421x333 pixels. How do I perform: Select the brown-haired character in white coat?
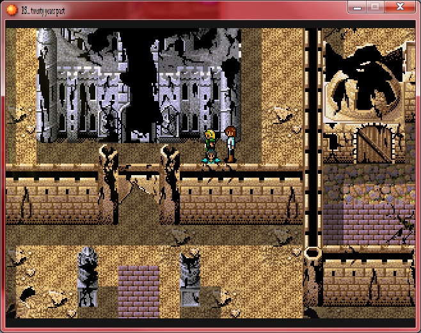[230, 143]
